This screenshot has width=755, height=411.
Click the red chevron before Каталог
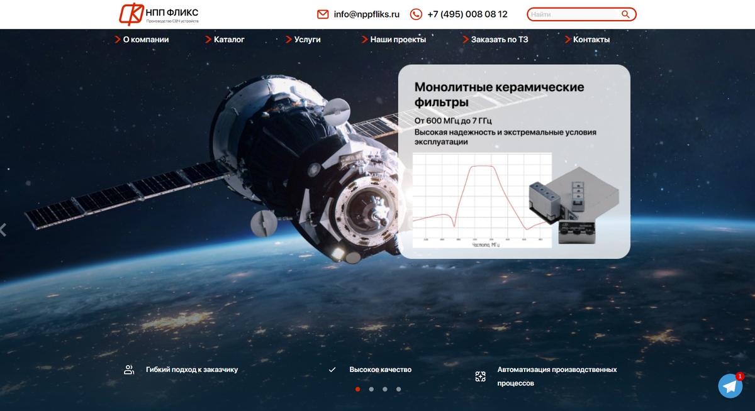[208, 40]
